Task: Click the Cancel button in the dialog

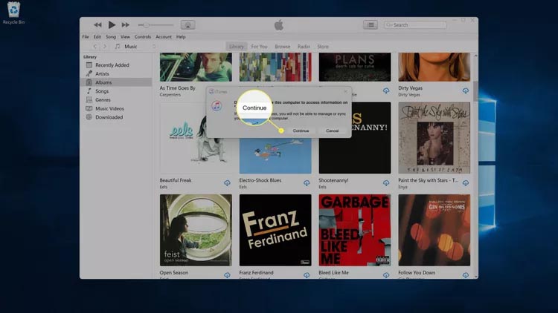Action: pos(332,131)
